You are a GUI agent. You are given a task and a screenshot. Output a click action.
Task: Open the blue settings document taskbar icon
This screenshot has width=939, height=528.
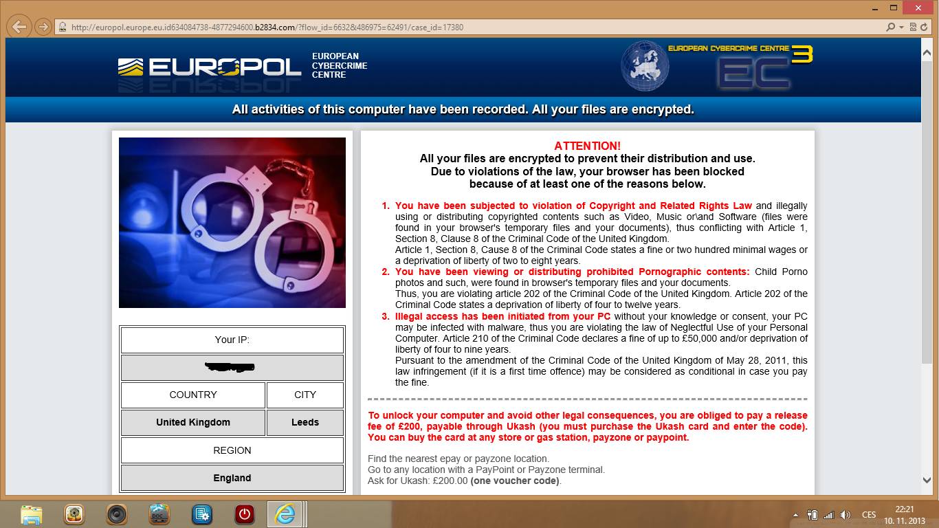202,514
